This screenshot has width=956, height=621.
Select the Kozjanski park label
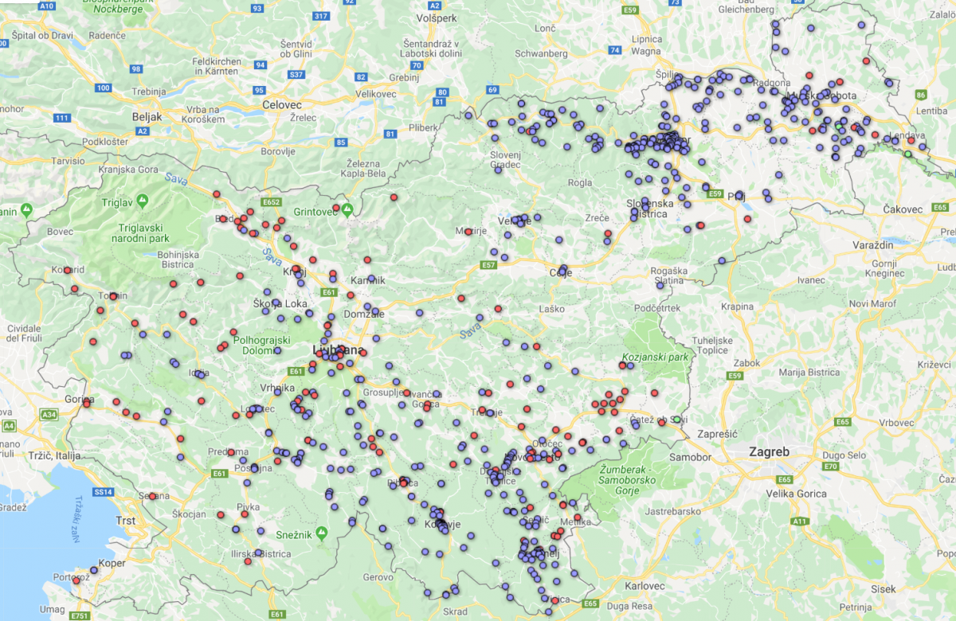click(655, 357)
